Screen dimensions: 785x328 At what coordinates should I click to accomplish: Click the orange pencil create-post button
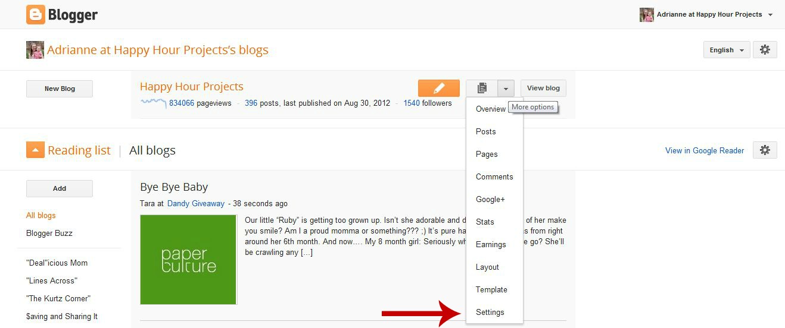(439, 88)
